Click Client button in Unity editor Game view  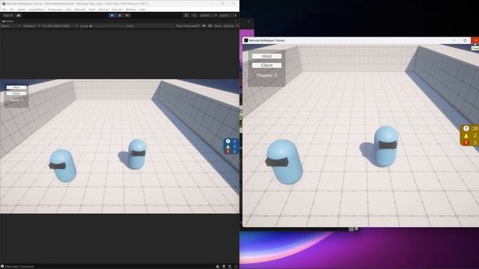[16, 93]
